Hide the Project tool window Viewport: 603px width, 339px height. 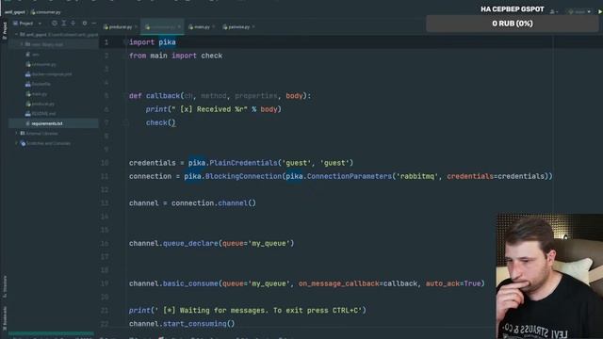point(94,24)
